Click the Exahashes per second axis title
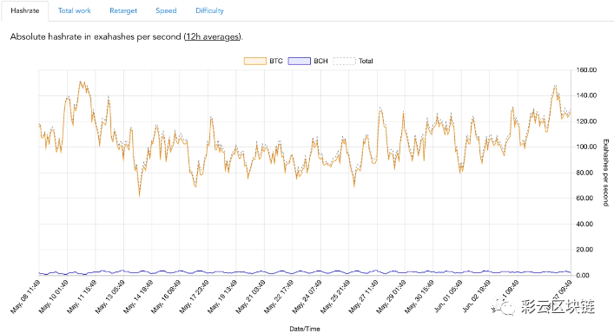 point(606,173)
